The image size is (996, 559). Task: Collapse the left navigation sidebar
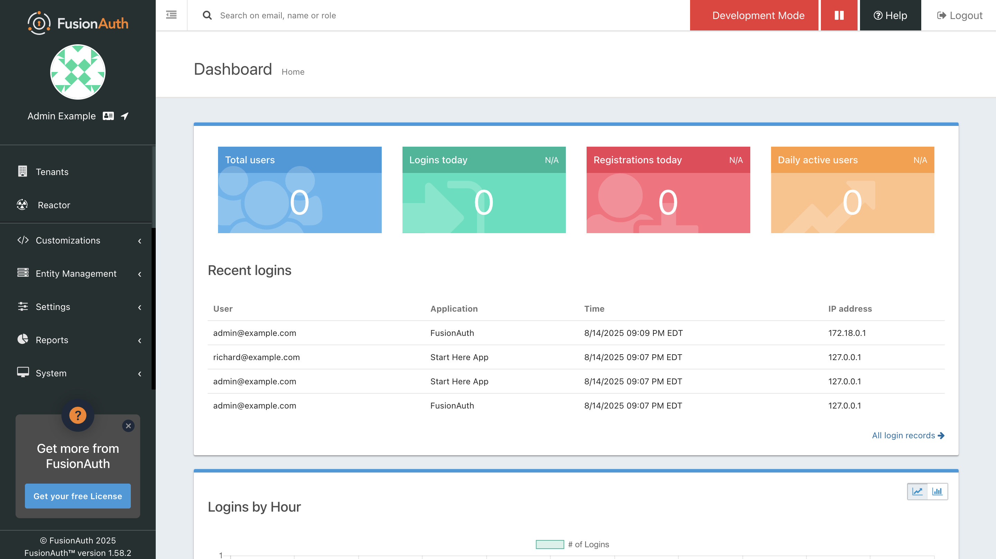[171, 15]
